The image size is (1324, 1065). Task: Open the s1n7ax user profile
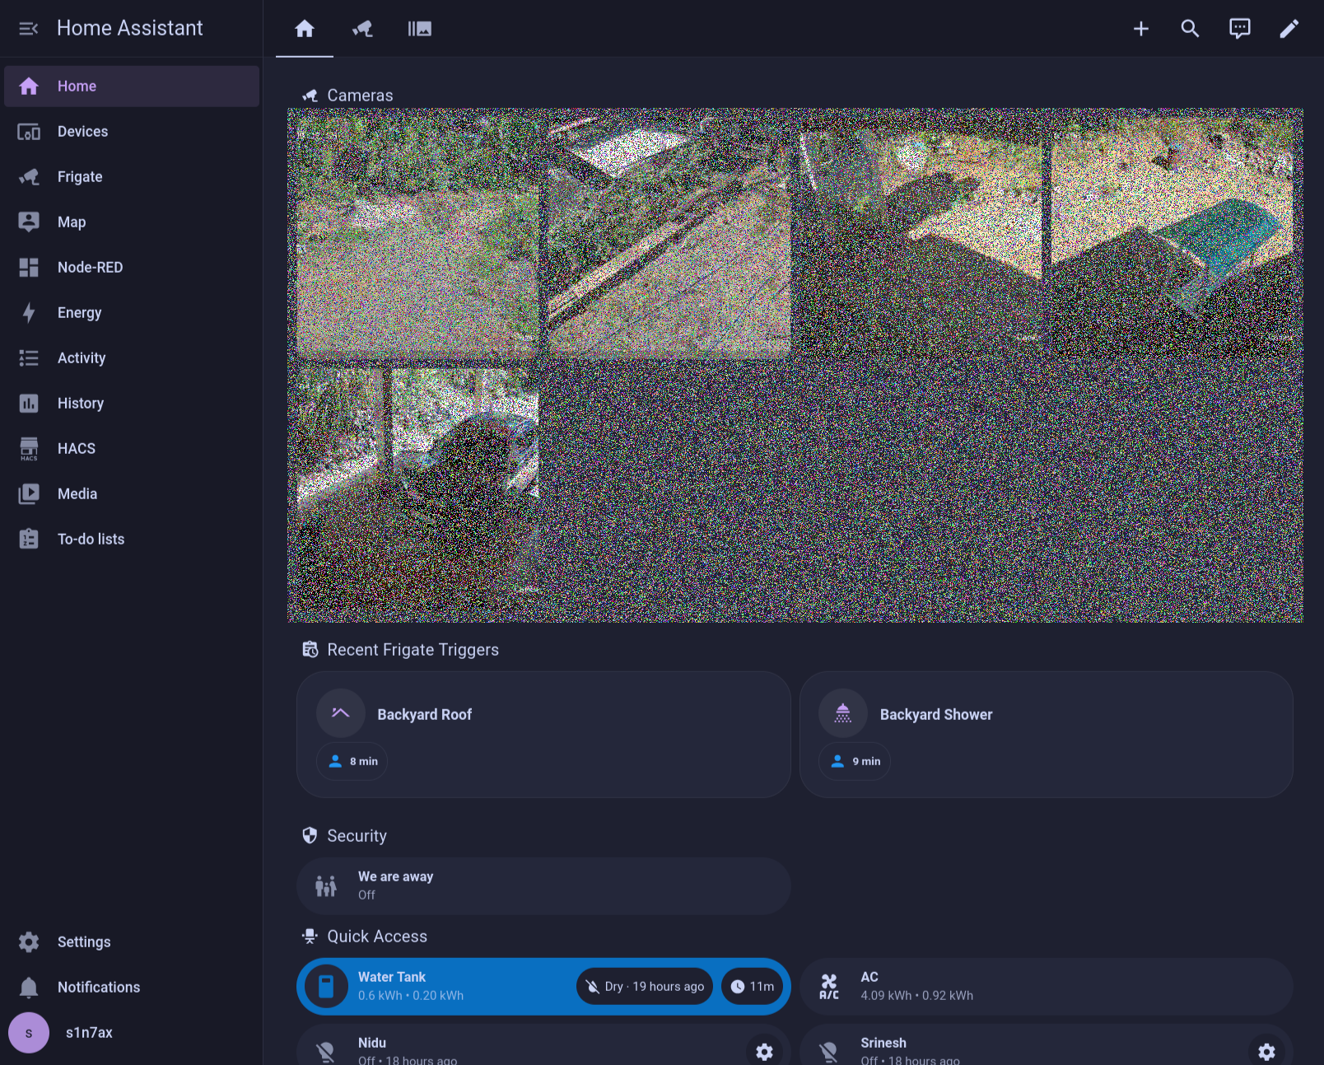(132, 1033)
